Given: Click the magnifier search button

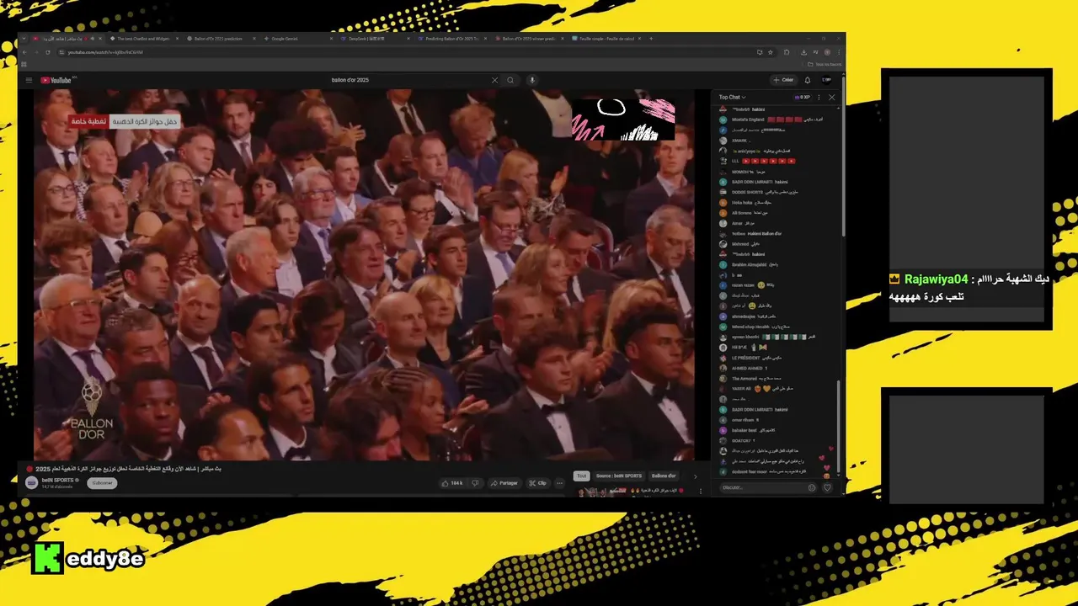Looking at the screenshot, I should 510,80.
